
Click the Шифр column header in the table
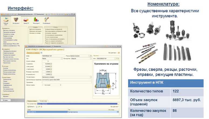47,110
